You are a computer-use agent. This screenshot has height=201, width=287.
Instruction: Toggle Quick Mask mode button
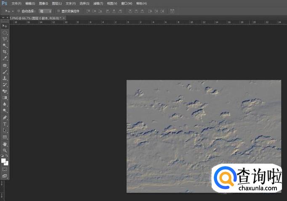click(x=5, y=169)
